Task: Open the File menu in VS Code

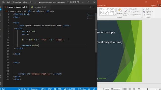Action: tap(3, 2)
